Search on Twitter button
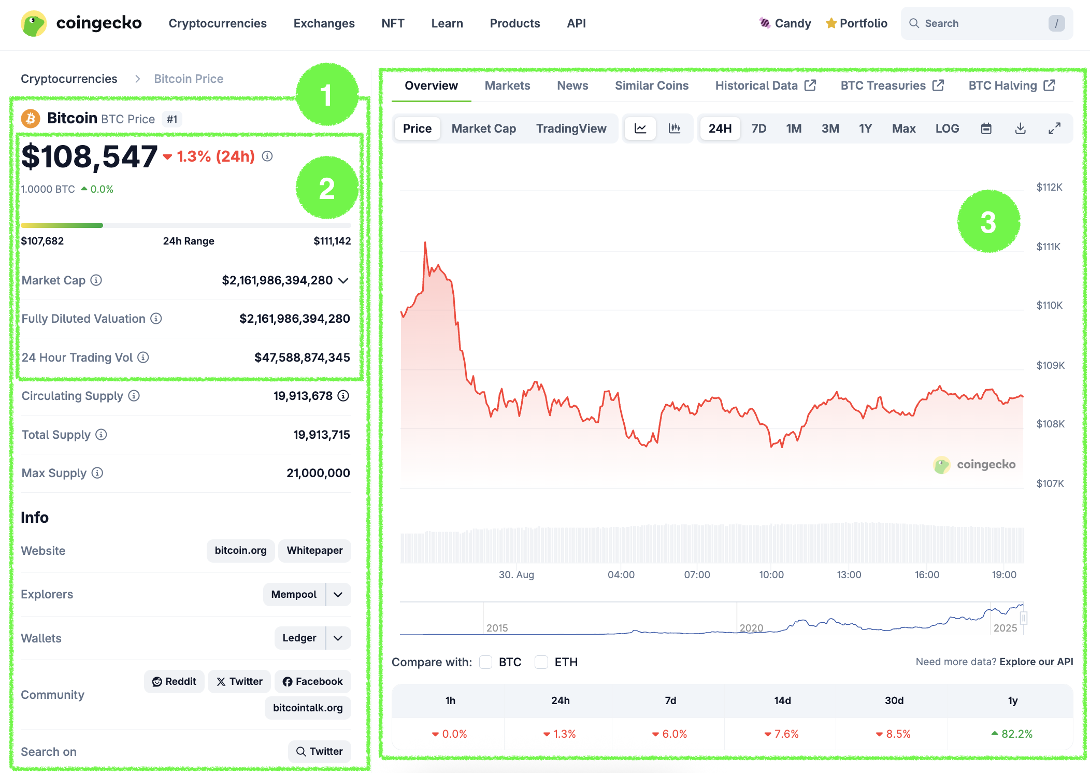This screenshot has height=773, width=1090. pyautogui.click(x=319, y=751)
